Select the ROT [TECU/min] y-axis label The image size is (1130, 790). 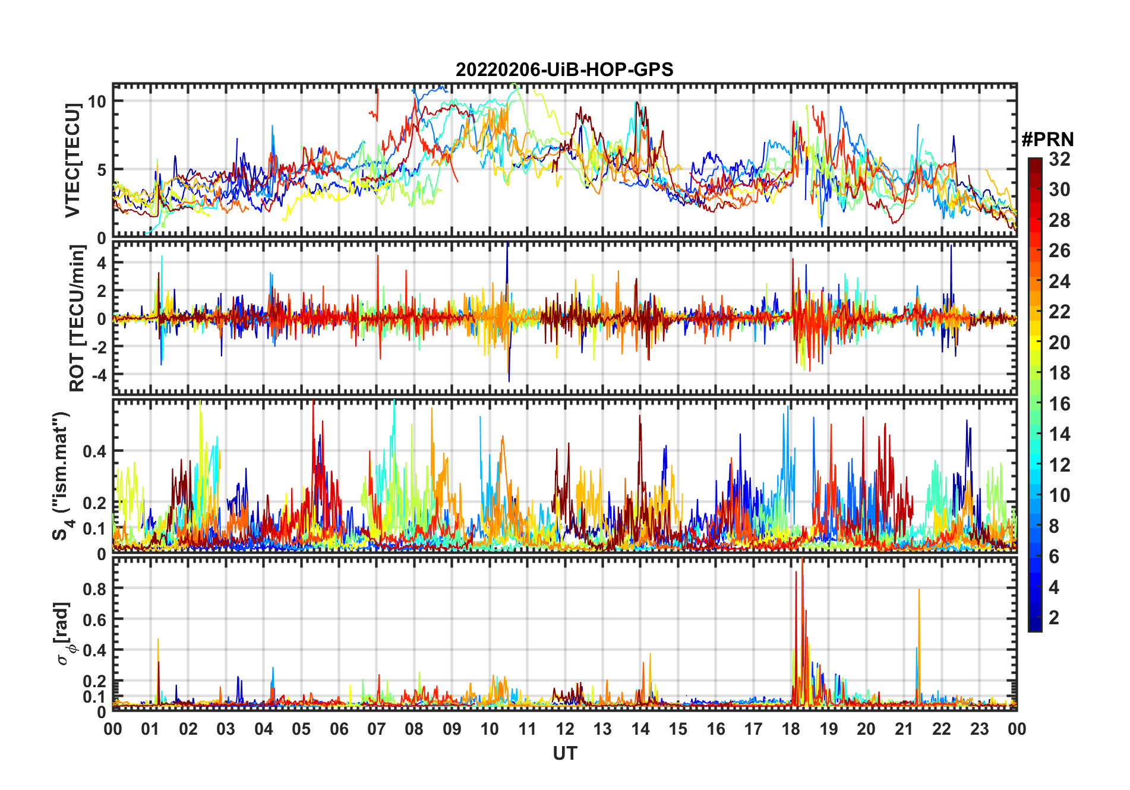coord(77,318)
